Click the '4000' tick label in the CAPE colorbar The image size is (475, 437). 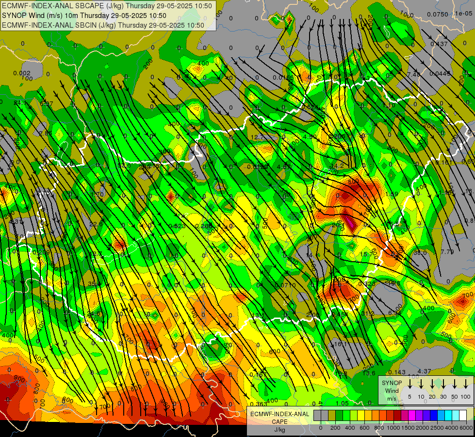click(x=452, y=428)
